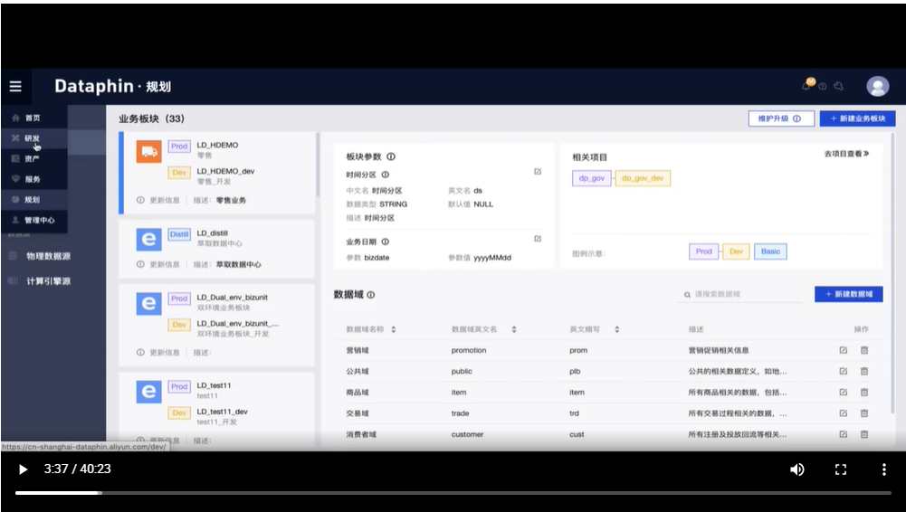Screen dimensions: 906x512
Task: Click the LD_Dual_env_bizunit block icon
Action: 148,303
